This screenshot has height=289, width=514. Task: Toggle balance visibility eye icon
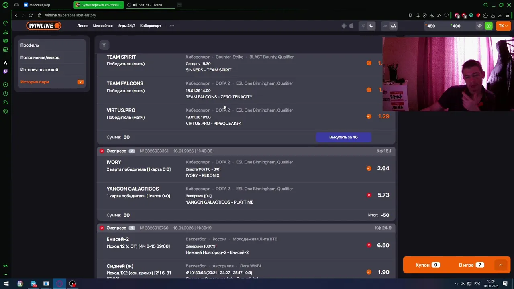click(x=479, y=26)
